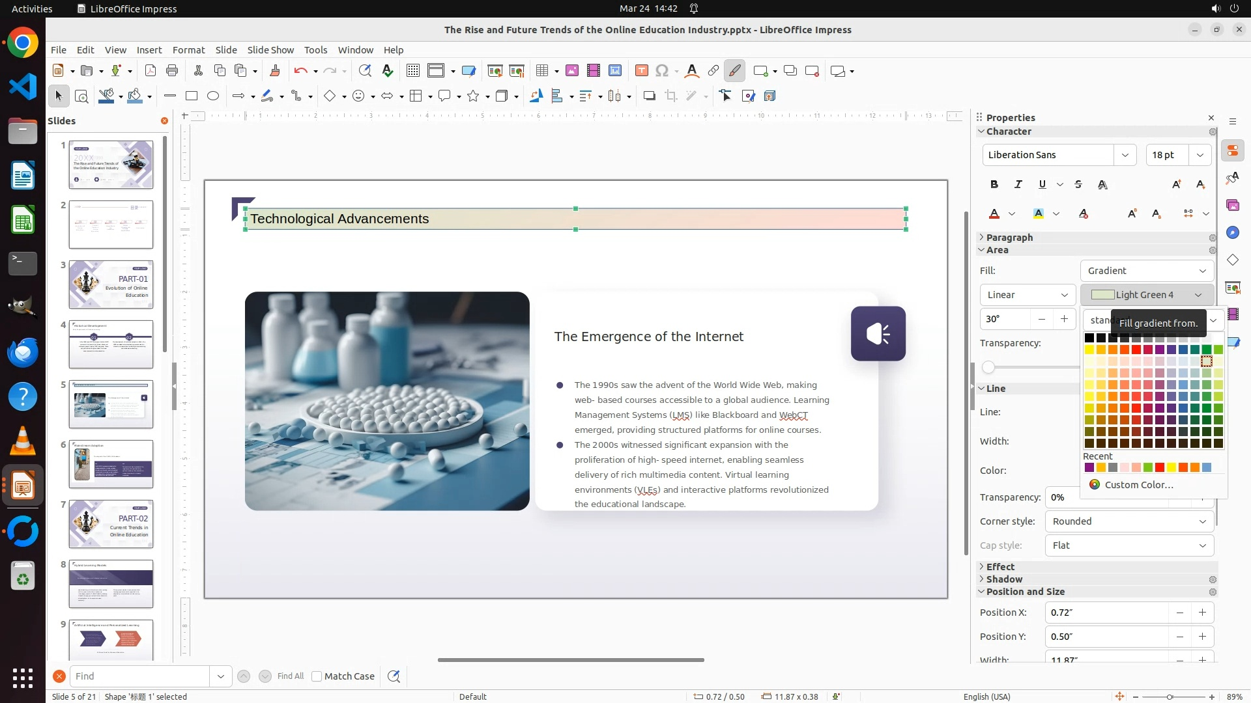
Task: Open the Format menu
Action: (x=188, y=50)
